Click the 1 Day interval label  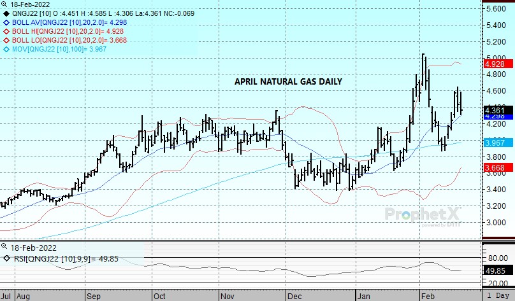498,296
